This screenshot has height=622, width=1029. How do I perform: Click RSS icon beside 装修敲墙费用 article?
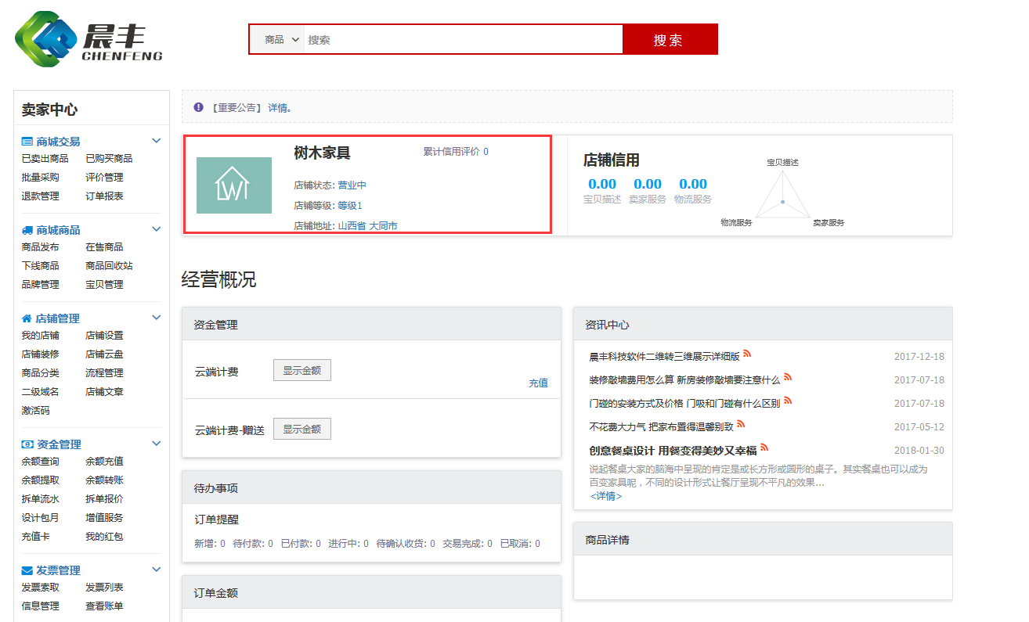[788, 377]
